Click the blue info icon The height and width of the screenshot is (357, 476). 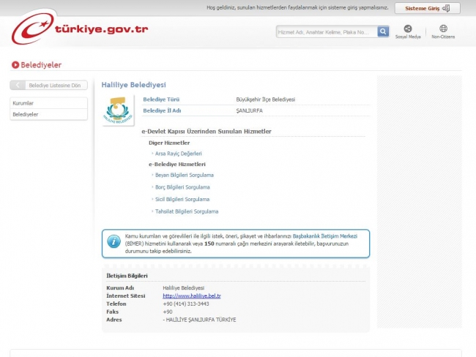(x=114, y=241)
